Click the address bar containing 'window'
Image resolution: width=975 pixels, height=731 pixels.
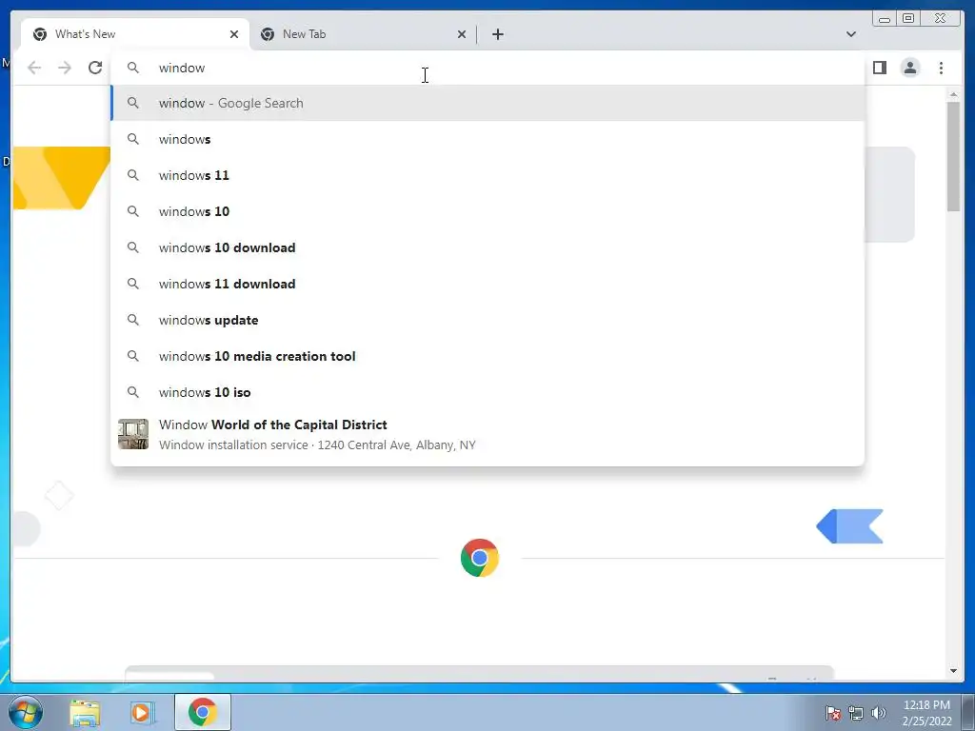[487, 68]
